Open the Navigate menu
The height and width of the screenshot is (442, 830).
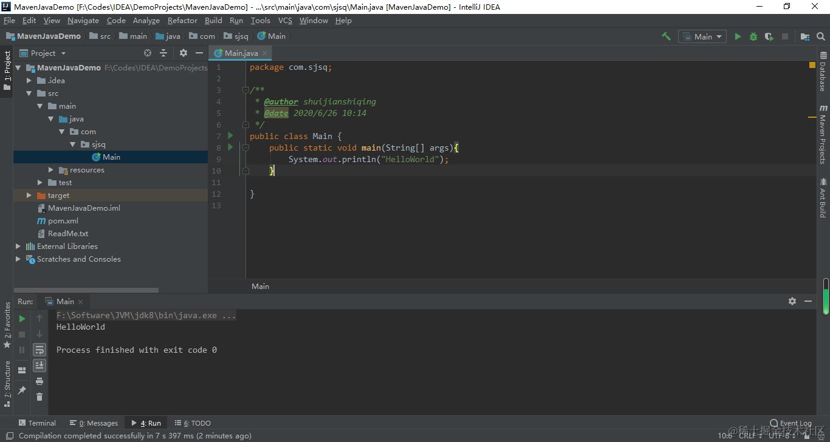pos(83,20)
